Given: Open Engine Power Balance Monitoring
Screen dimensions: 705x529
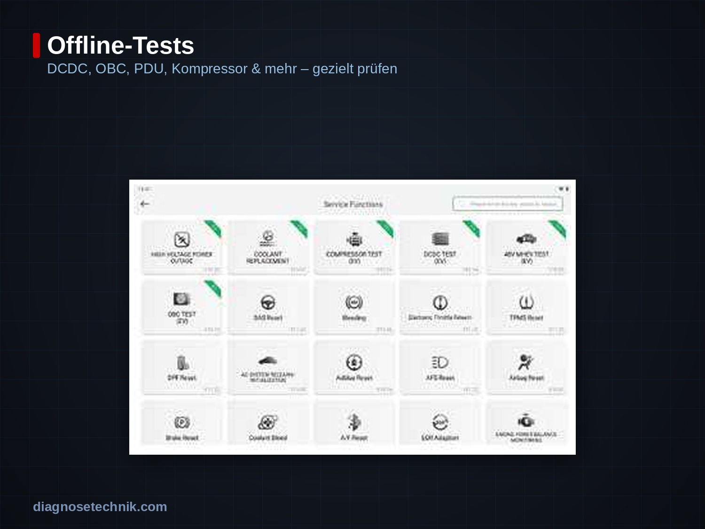Looking at the screenshot, I should [x=526, y=423].
